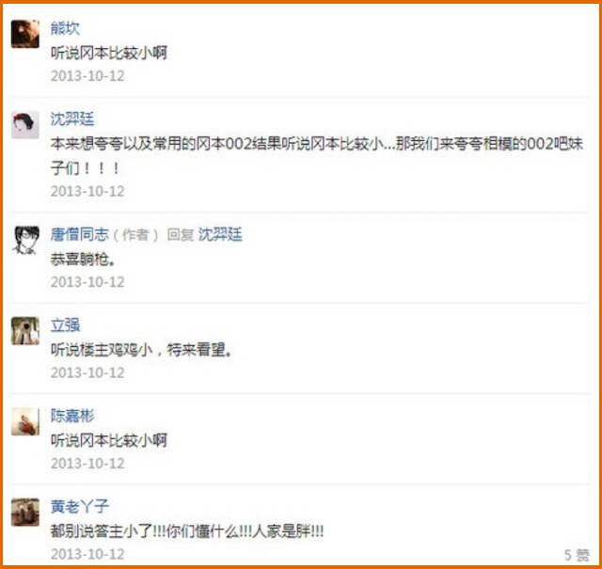Screen dimensions: 602x569
Task: Open 立强's profile avatar
Action: pos(25,331)
